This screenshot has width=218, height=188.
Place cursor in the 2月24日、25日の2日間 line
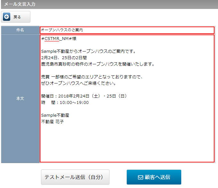[64, 58]
